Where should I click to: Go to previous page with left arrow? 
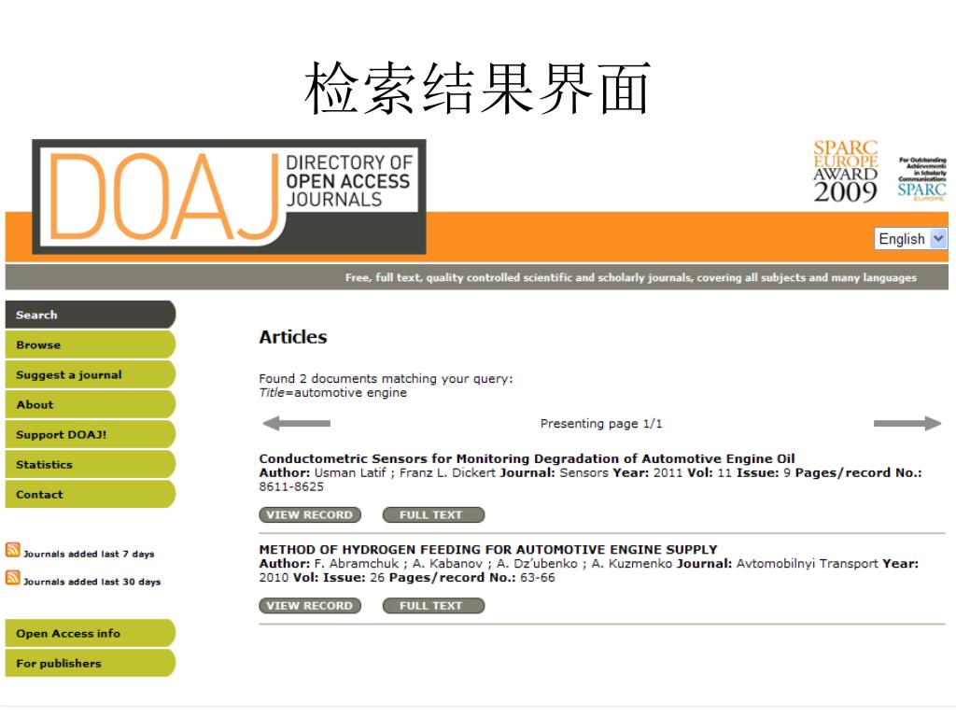[x=296, y=423]
